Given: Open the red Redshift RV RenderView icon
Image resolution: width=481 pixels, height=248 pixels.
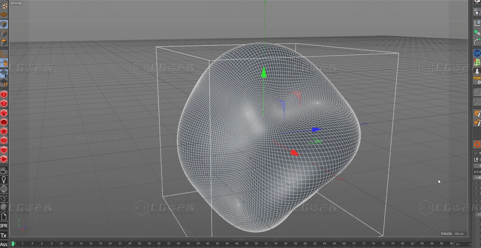Looking at the screenshot, I should (4, 150).
